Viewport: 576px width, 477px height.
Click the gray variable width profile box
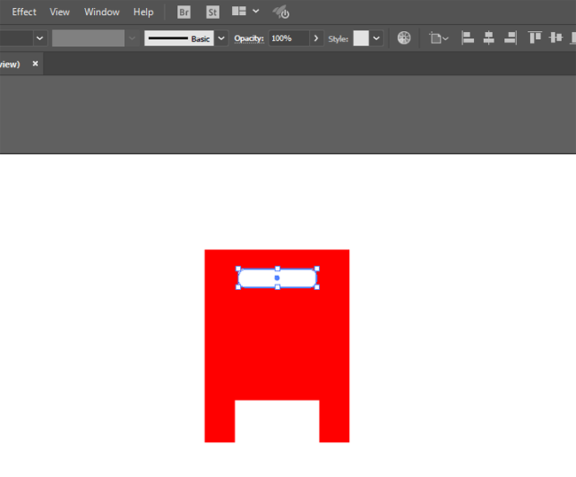tap(88, 38)
